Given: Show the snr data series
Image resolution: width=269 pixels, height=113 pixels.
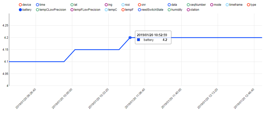Looking at the screenshot, I should 139,5.
